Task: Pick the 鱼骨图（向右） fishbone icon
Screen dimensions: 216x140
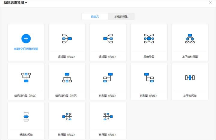Action: coord(108,117)
